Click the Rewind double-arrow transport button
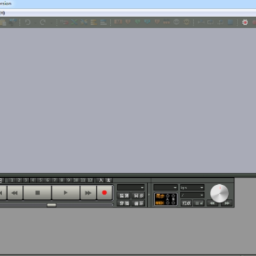Screen dimensions: 256x256 (x=15, y=193)
